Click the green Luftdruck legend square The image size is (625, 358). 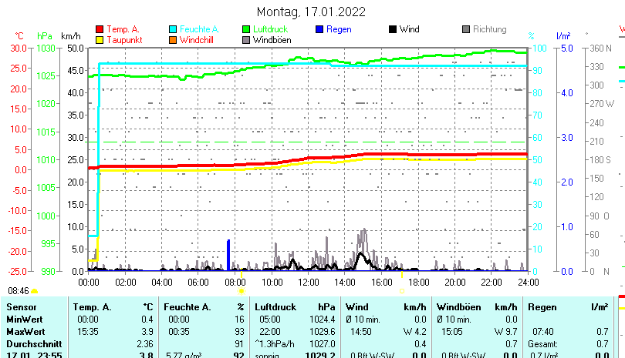coord(247,29)
